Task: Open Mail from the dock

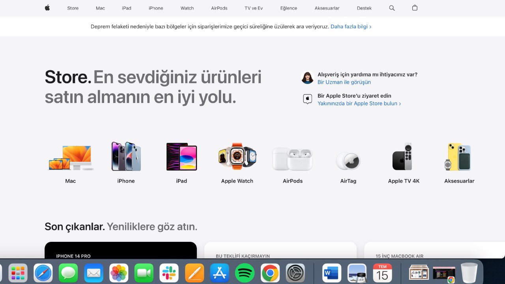Action: 94,273
